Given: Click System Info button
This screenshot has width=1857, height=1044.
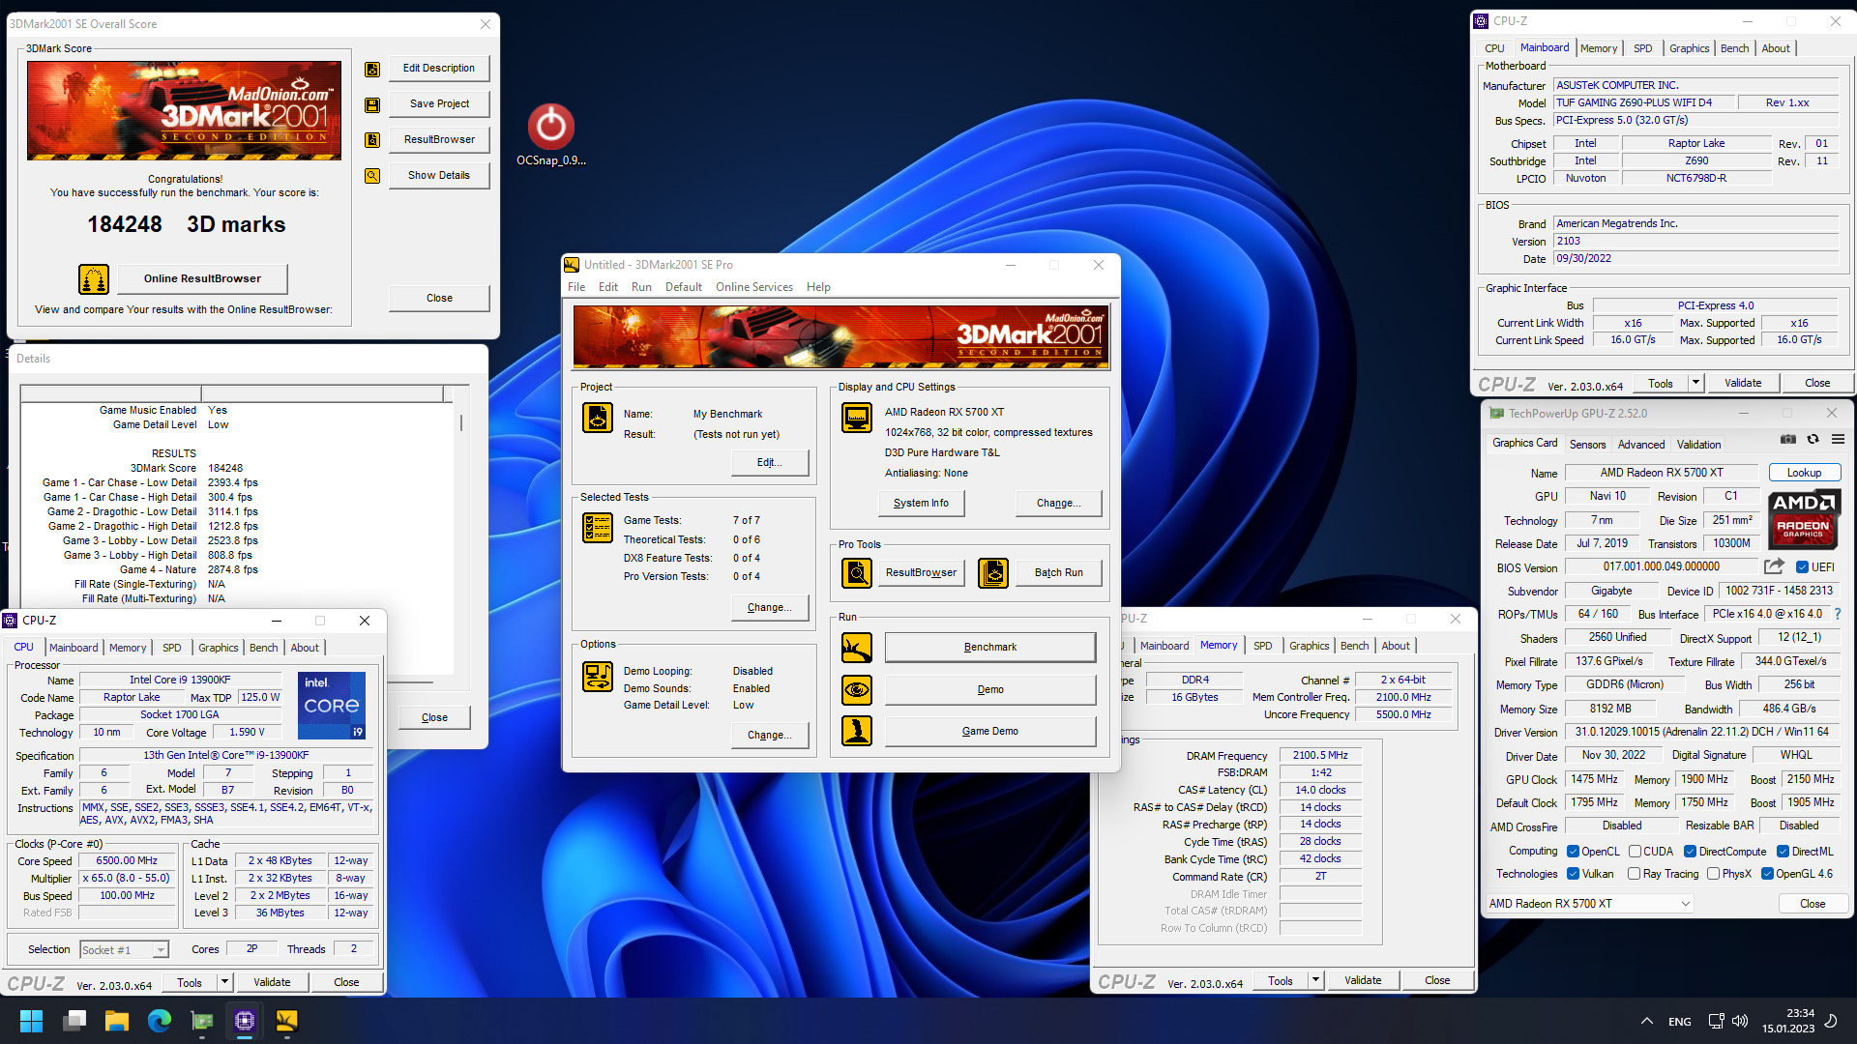Looking at the screenshot, I should point(921,503).
